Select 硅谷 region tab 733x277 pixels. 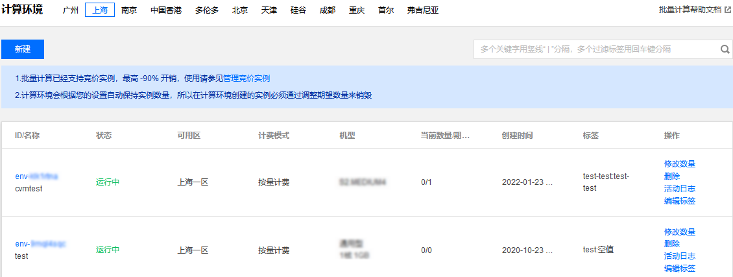298,10
